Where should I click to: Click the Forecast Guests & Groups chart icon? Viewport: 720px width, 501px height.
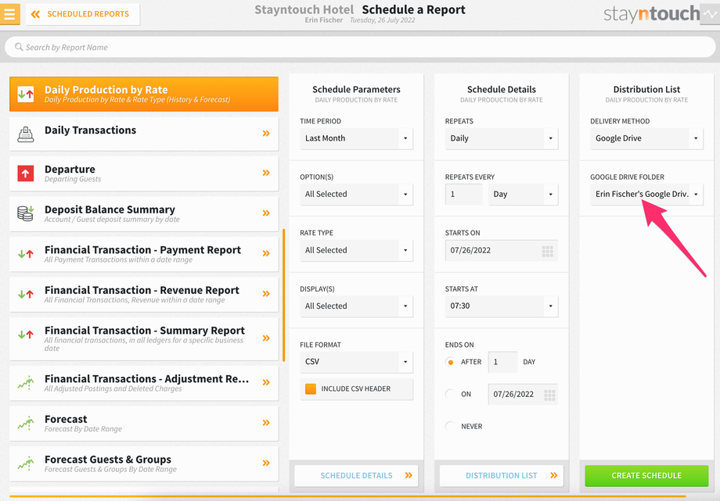click(x=26, y=463)
